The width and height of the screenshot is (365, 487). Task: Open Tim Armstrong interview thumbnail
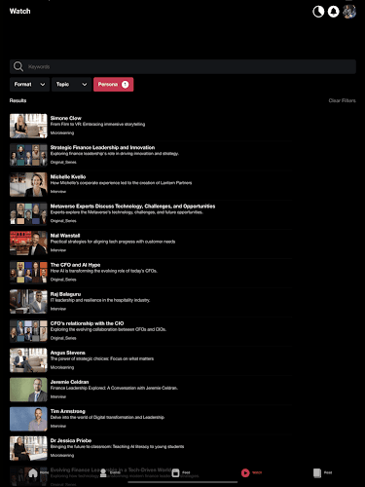click(x=28, y=419)
